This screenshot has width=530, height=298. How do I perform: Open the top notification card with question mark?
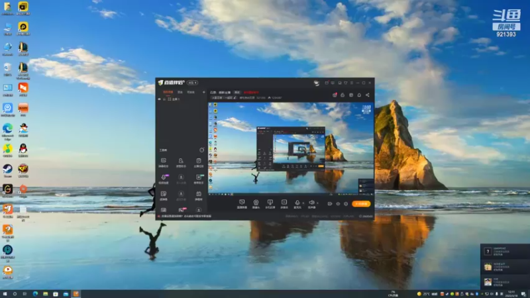(x=505, y=252)
